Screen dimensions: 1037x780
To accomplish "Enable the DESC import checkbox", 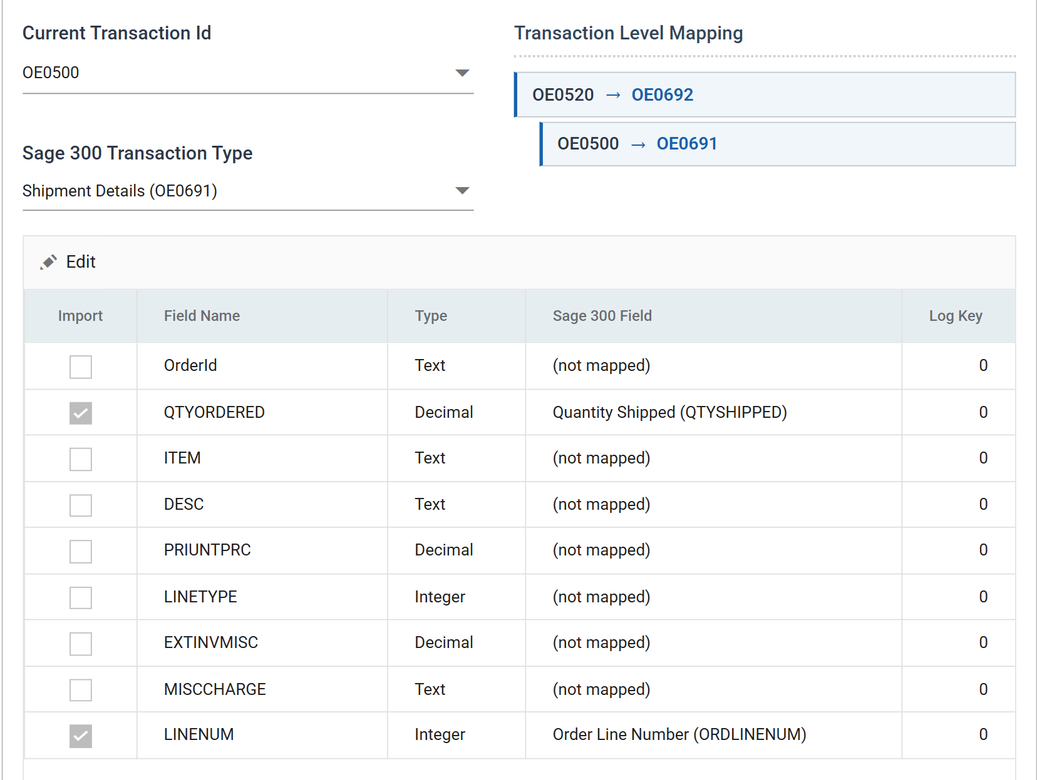I will point(81,505).
